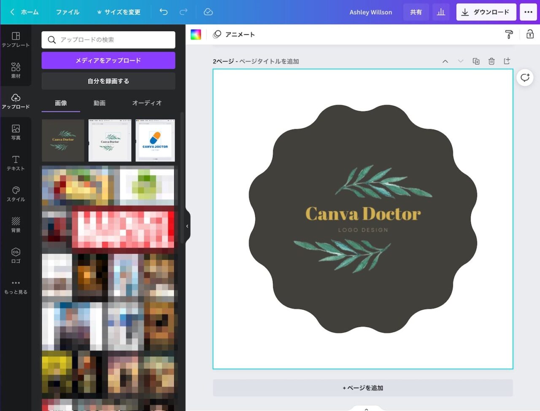Screen dimensions: 540x411
Task: Open the Styles (スタイル) sidebar panel
Action: 16,194
